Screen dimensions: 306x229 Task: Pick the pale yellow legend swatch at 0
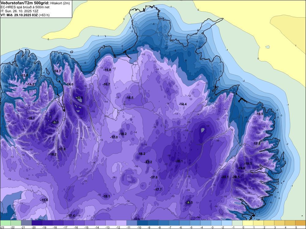tap(248, 223)
